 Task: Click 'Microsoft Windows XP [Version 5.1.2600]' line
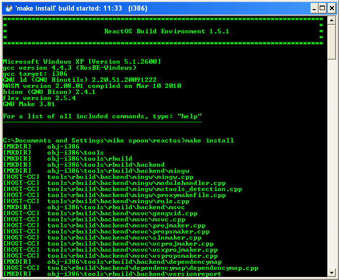(x=82, y=62)
